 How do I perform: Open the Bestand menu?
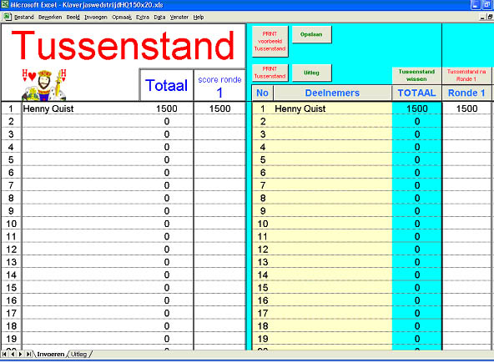(24, 17)
